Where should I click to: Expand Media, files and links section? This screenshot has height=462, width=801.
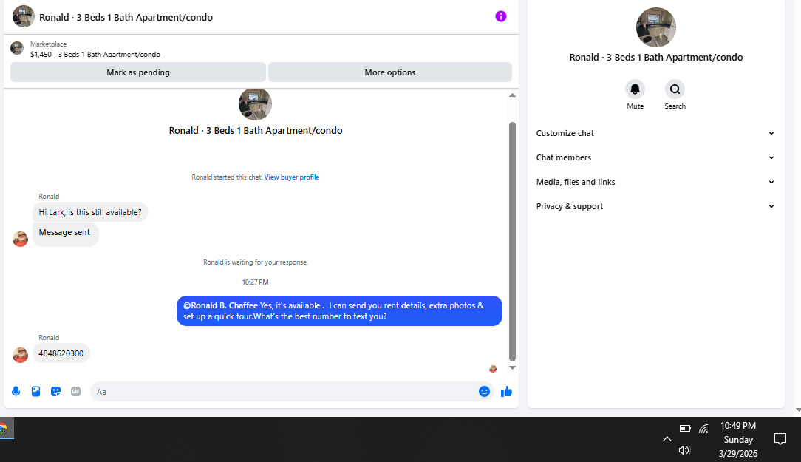(655, 182)
